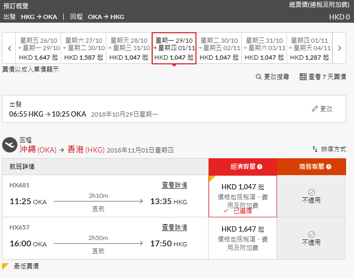Click the 預訂概覽 heading
This screenshot has height=278, width=354.
pos(16,6)
